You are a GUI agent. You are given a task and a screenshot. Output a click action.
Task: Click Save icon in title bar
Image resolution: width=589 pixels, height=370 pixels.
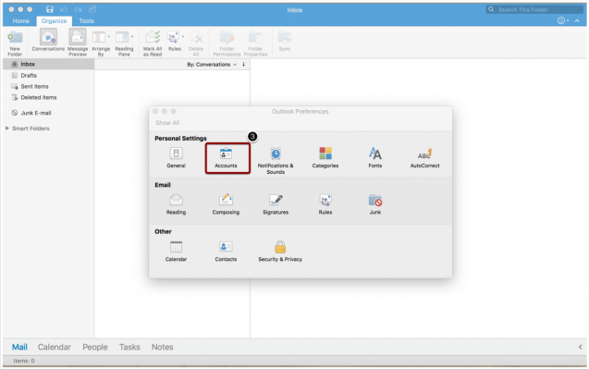(x=50, y=9)
